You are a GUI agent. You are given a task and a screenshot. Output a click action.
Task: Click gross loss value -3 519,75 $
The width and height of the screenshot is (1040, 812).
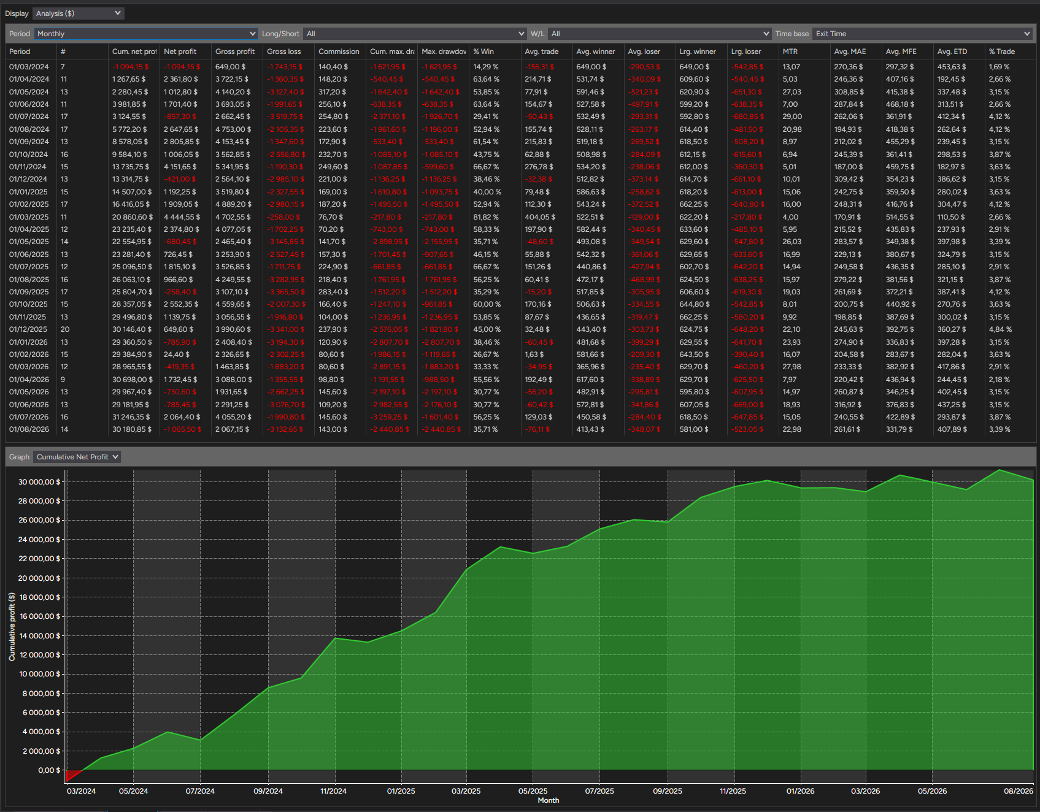(x=285, y=117)
